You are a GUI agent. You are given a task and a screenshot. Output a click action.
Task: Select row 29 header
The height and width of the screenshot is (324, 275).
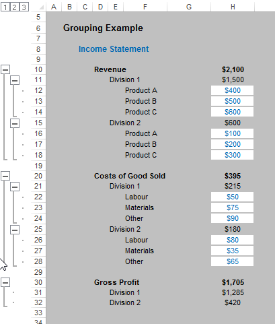(x=38, y=272)
